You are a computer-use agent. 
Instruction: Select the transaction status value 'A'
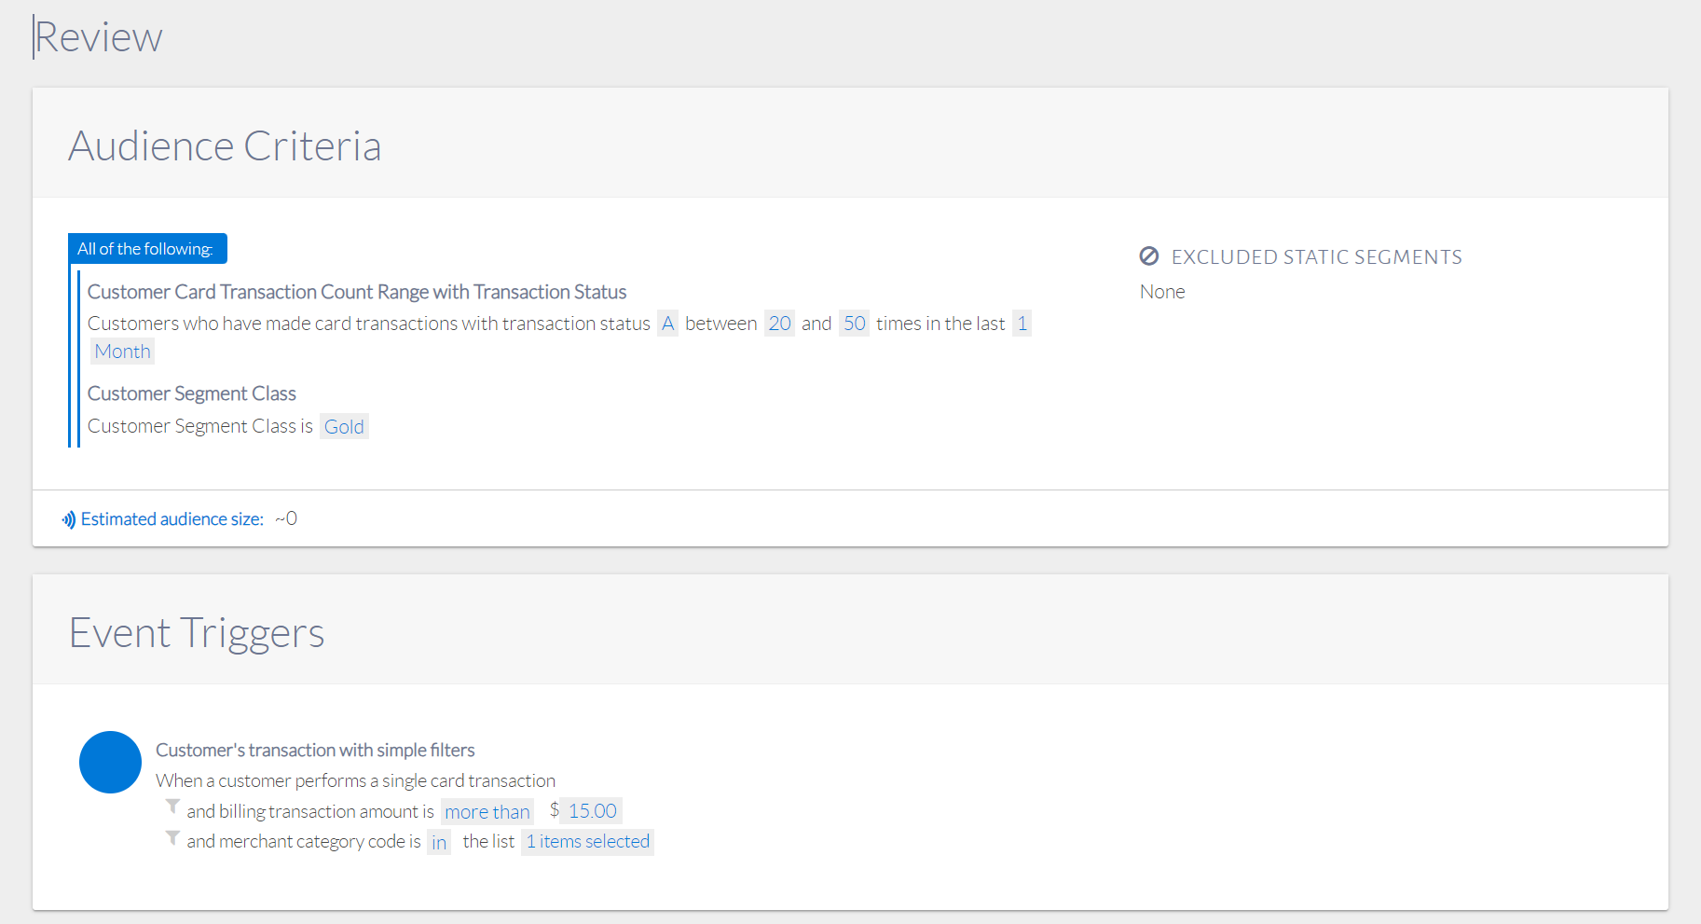pyautogui.click(x=667, y=324)
